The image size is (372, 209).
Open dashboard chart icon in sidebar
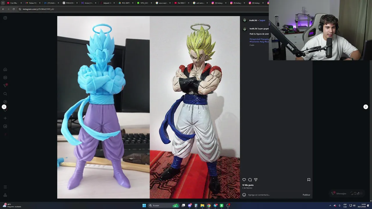[5, 126]
